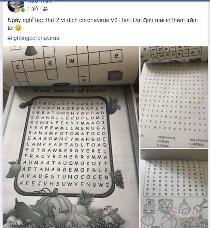Image resolution: width=210 pixels, height=228 pixels.
Task: Click the post text about coronavirus Vũ Hán
Action: point(102,24)
